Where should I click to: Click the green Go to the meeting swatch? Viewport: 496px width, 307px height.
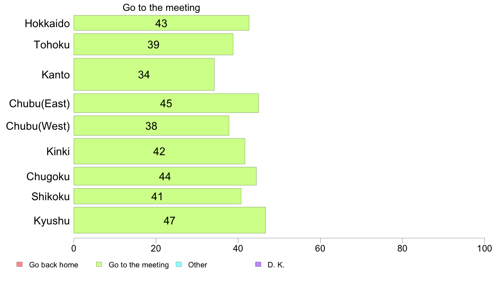(x=99, y=264)
